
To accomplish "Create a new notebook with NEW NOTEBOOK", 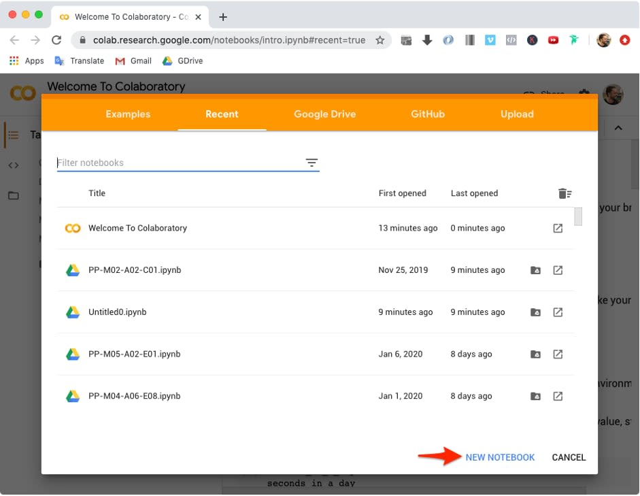I will point(500,458).
